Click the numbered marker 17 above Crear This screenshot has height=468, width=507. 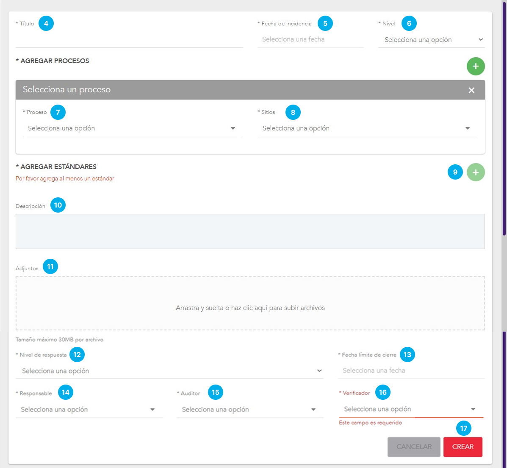[464, 429]
